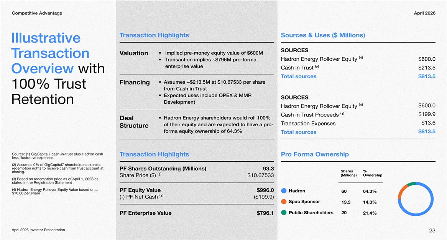Select the PF Equity Value $996.0 figure
The image size is (447, 240).
tap(265, 190)
